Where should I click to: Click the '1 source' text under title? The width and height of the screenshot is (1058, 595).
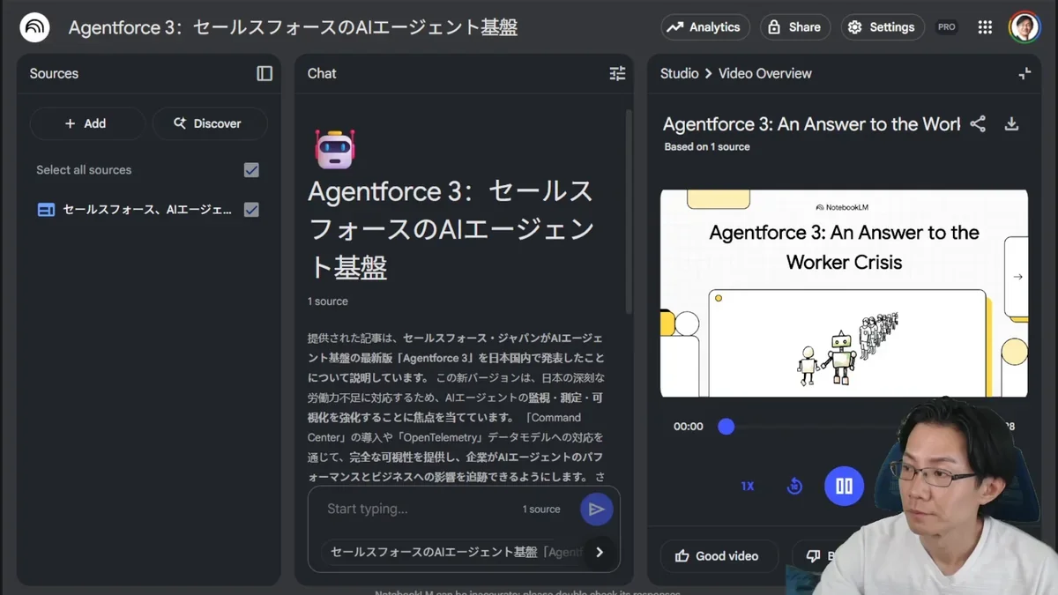[328, 301]
